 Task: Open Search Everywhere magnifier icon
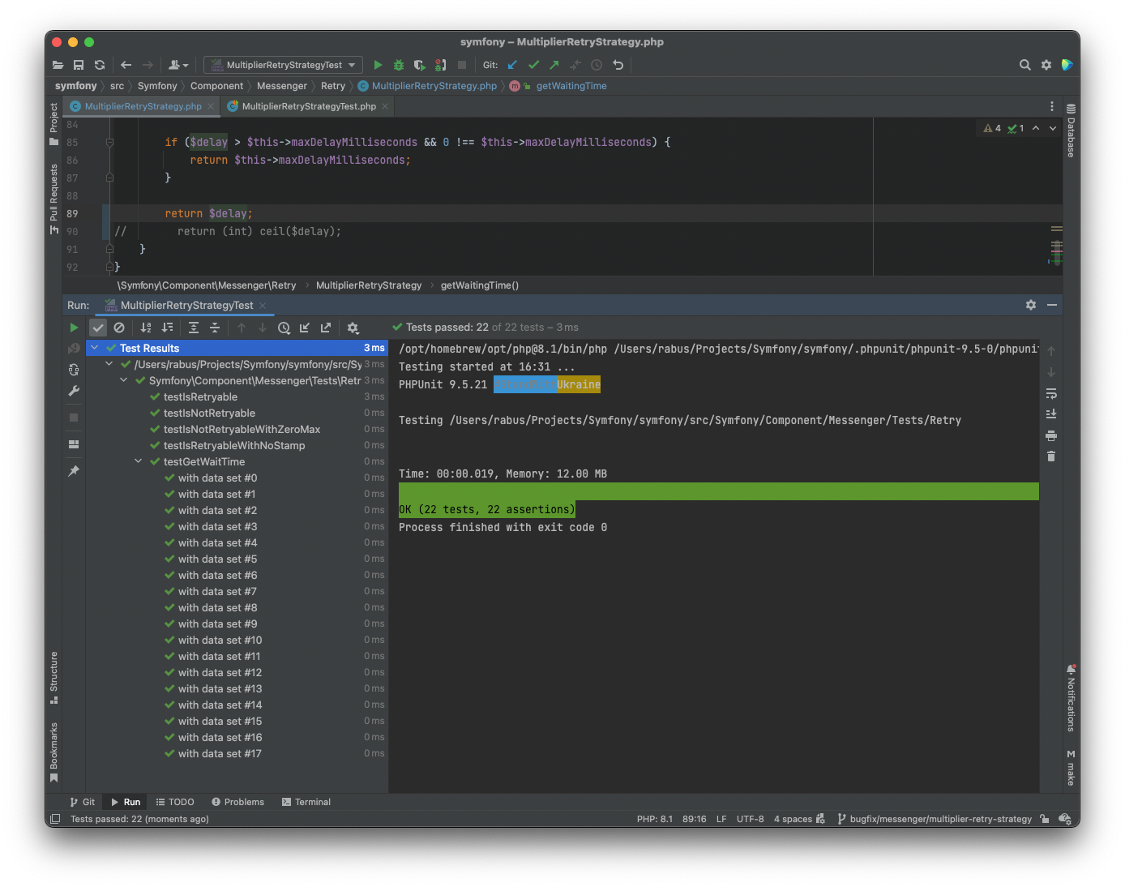click(1024, 65)
